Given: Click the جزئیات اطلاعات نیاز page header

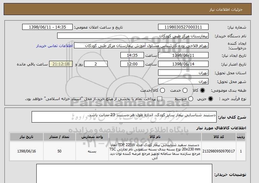Looking at the screenshot, I should click(226, 9).
